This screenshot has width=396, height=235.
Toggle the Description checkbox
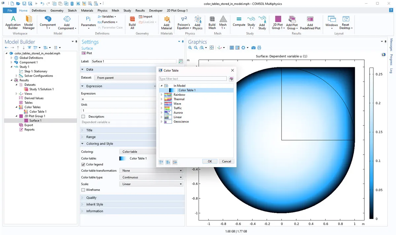click(83, 117)
